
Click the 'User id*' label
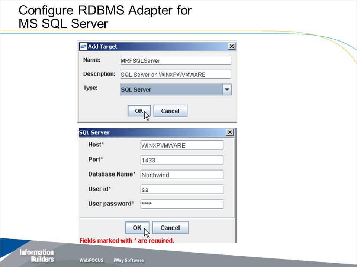[100, 189]
